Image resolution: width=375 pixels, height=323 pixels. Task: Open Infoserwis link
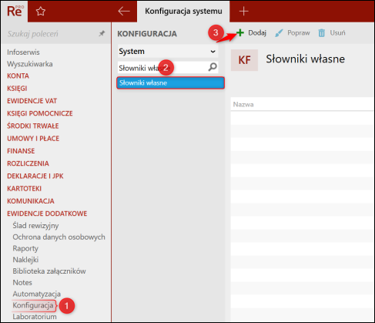(x=23, y=52)
